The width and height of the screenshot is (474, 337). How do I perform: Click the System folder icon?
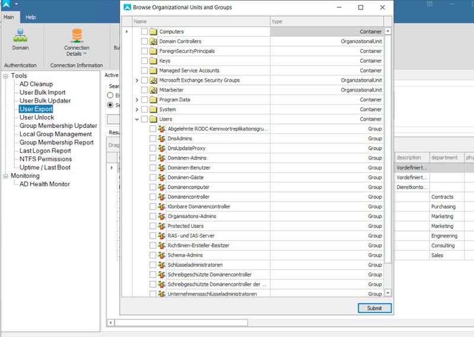[x=153, y=109]
